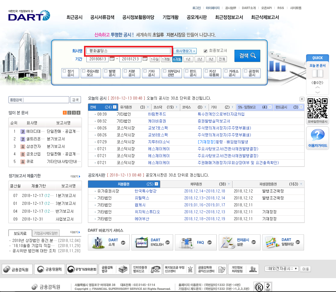
Task: Click the QUICK panel down arrow
Action: (x=317, y=92)
